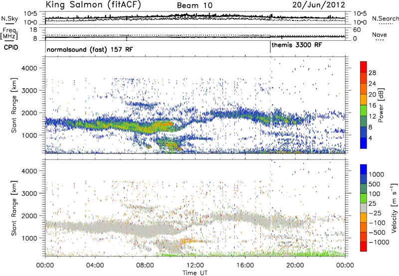This screenshot has height=276, width=399.
Task: Click the 'Beam 10' label
Action: [x=195, y=5]
